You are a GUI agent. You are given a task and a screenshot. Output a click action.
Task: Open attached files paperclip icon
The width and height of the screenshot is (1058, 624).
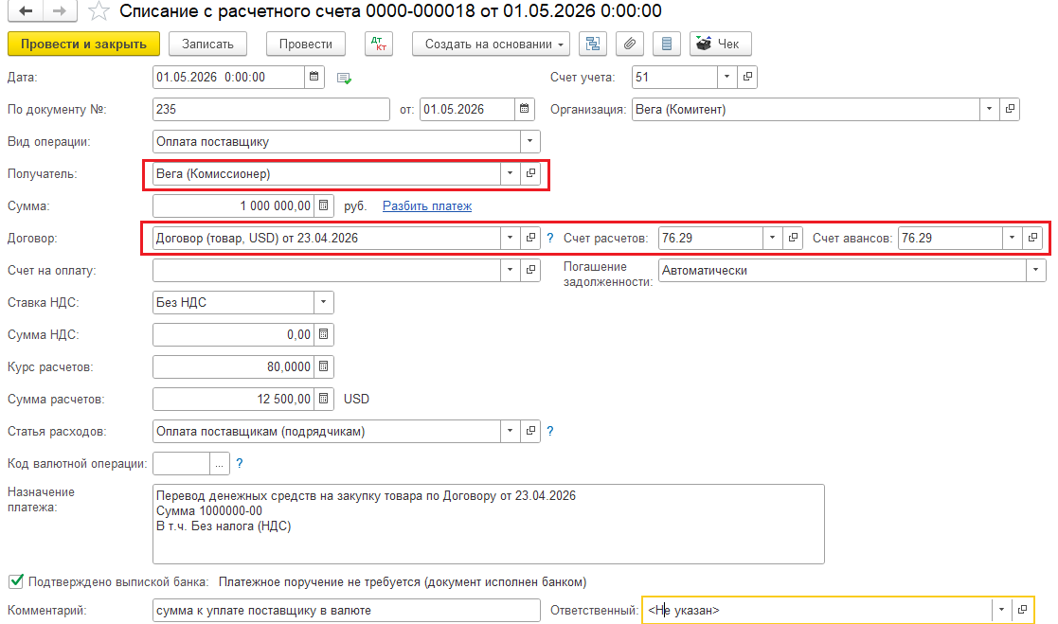630,44
